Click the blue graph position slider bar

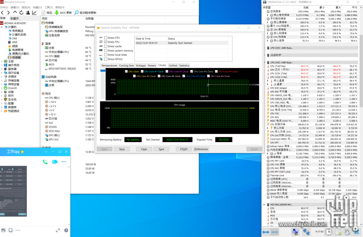point(103,71)
